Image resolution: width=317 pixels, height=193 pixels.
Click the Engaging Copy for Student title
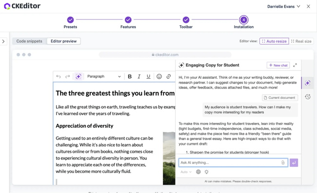212,65
